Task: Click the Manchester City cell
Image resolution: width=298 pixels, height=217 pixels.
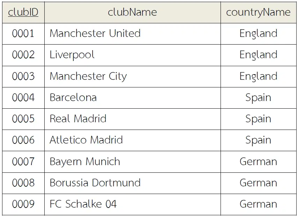Action: tap(133, 77)
